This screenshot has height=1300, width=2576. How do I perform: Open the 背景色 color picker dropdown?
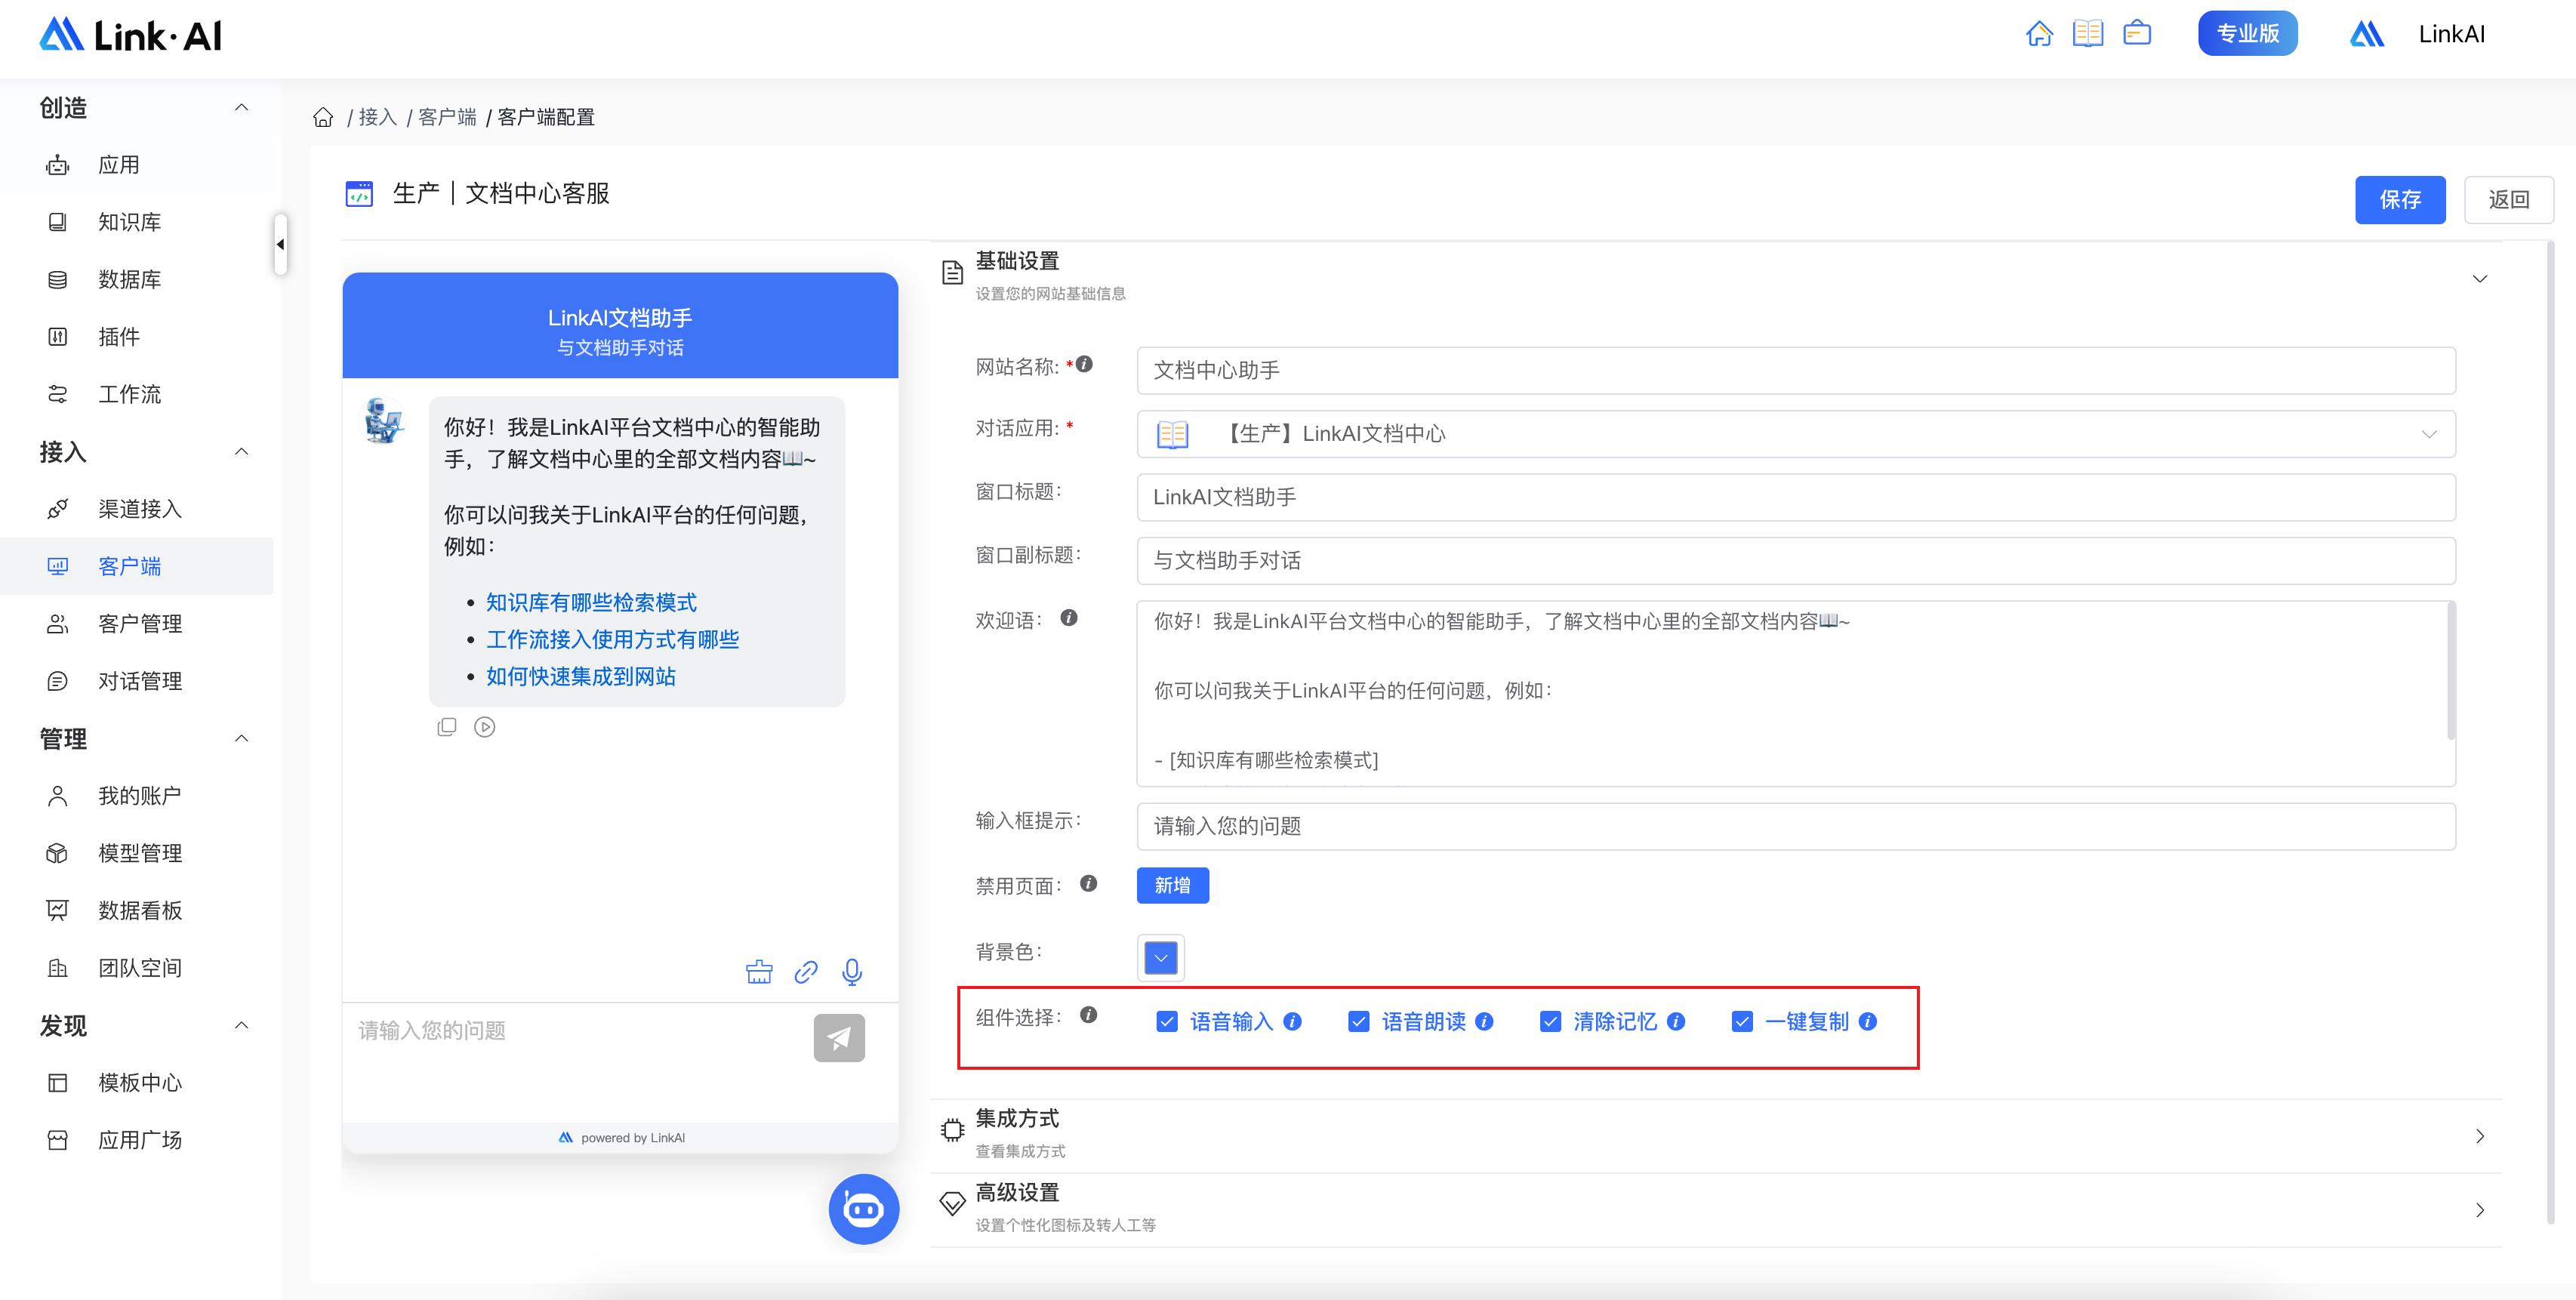pos(1161,957)
